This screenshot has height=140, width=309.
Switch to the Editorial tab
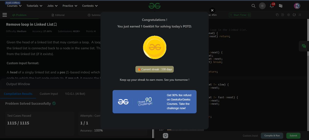[x=58, y=15]
